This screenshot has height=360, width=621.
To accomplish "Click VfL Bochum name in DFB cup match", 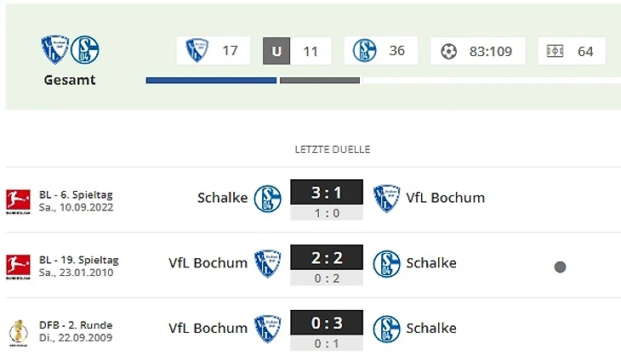I will pyautogui.click(x=208, y=329).
